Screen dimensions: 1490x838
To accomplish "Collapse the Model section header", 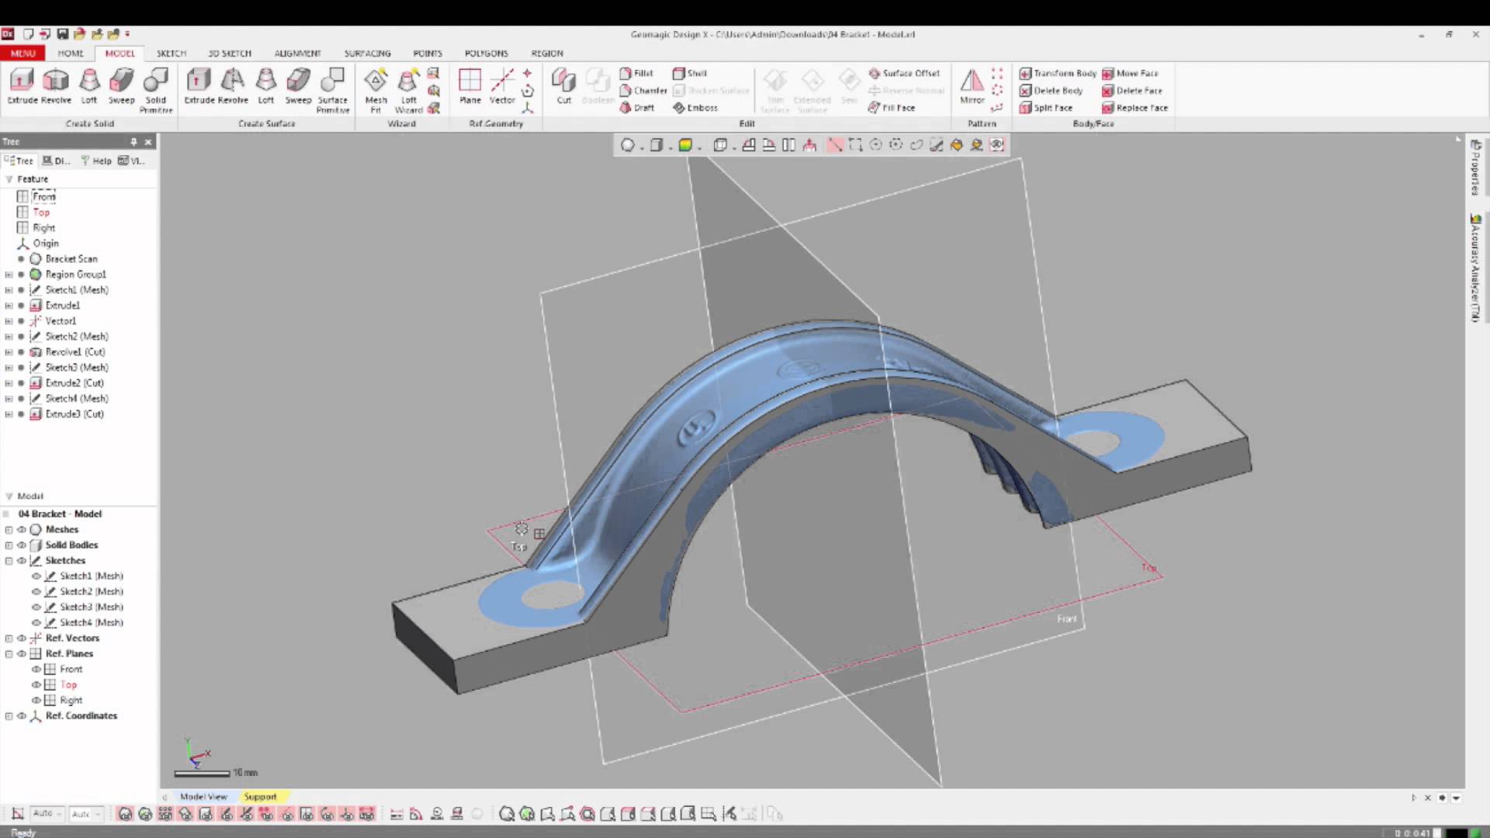I will 9,497.
